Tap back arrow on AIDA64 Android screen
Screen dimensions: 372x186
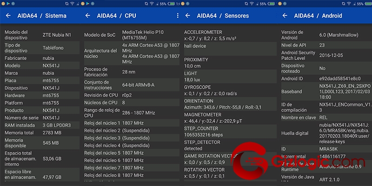tap(285, 16)
